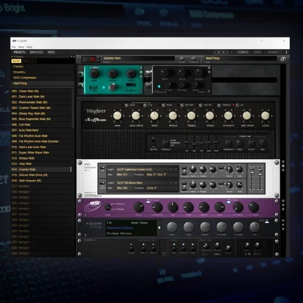Toggle the Cab1 on switch in the Pro Convolver

click(x=102, y=168)
